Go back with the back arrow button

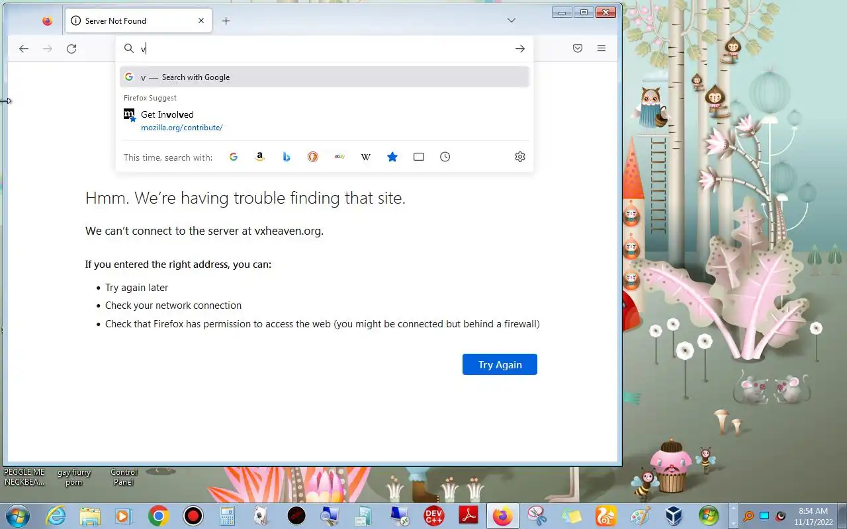pyautogui.click(x=24, y=48)
